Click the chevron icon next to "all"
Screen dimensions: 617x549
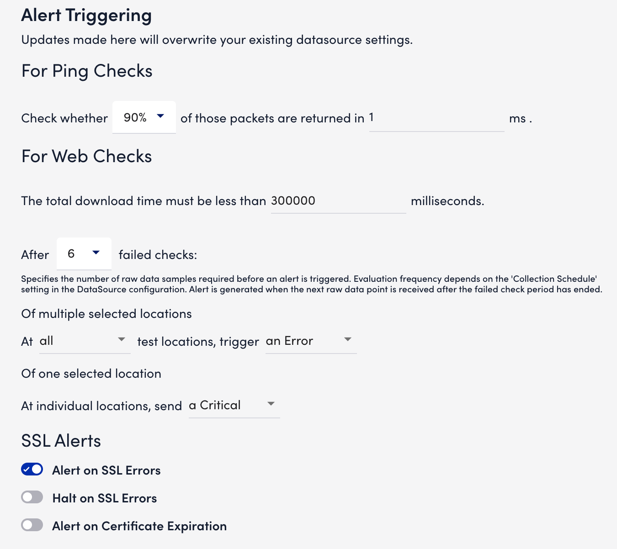122,339
